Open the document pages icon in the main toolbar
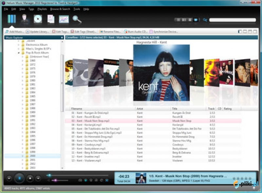The width and height of the screenshot is (262, 193). [51, 19]
